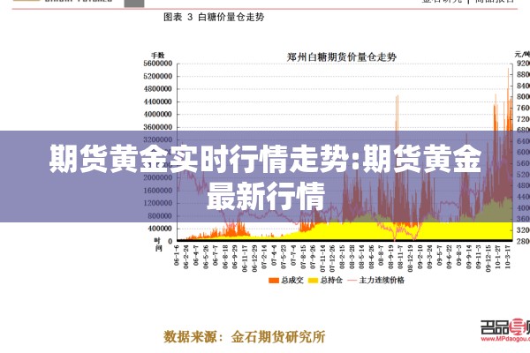Viewport: 530px width, 353px height.
Task: Click the 手数 axis unit label
Action: pos(157,55)
